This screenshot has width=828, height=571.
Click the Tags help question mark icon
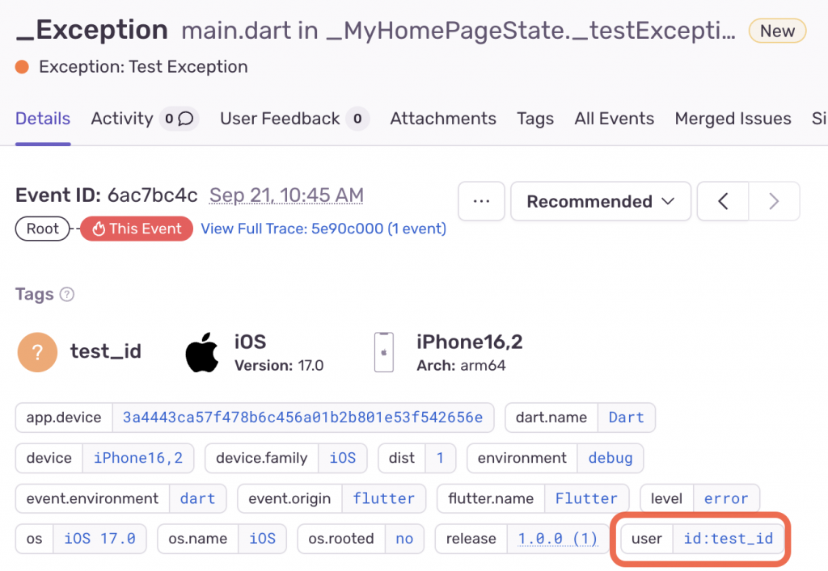[x=67, y=294]
